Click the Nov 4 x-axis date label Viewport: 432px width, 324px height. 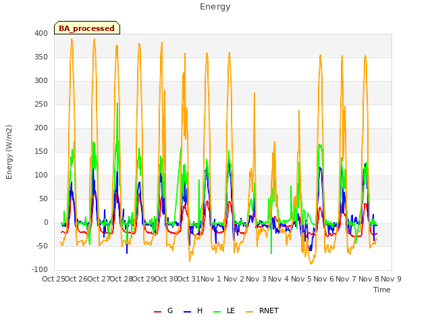279,279
